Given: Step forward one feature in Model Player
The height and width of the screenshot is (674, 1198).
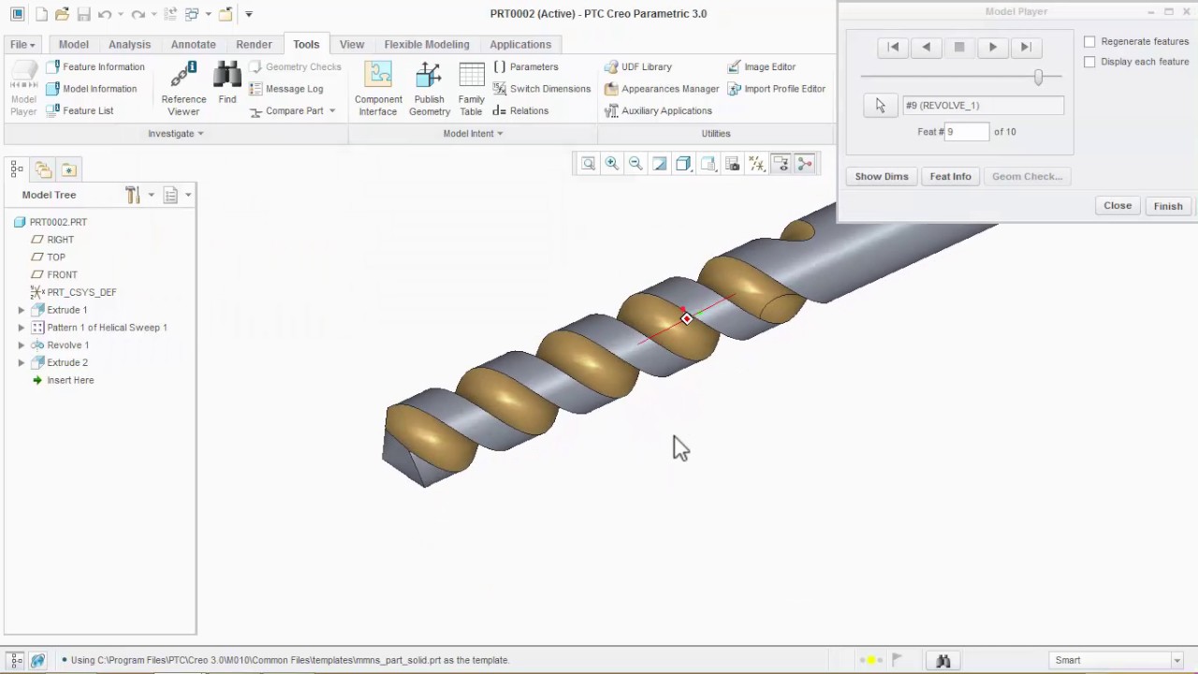Looking at the screenshot, I should pos(993,47).
